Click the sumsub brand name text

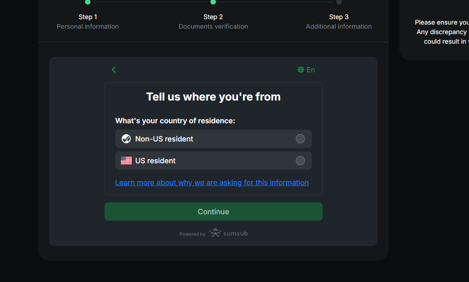[235, 233]
